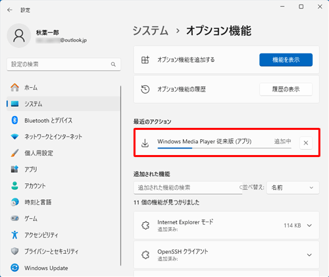Click the 最近のアクション heading

point(152,121)
